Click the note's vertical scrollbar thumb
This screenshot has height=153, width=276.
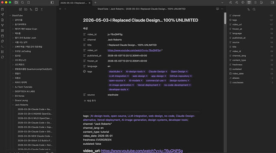point(225,18)
